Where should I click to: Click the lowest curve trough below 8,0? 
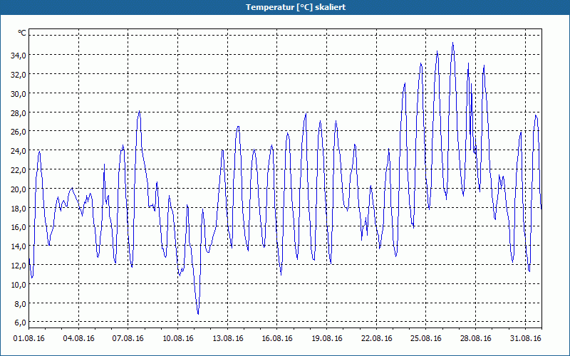[198, 314]
